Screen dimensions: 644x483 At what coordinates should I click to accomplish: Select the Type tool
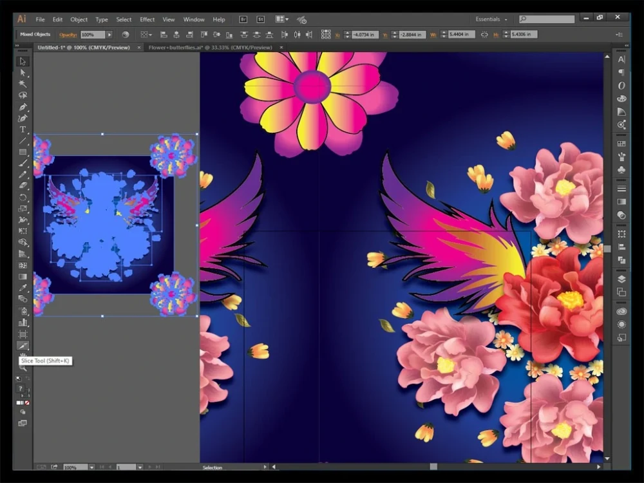click(23, 129)
